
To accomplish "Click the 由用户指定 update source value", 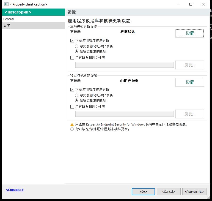I will coord(129,81).
